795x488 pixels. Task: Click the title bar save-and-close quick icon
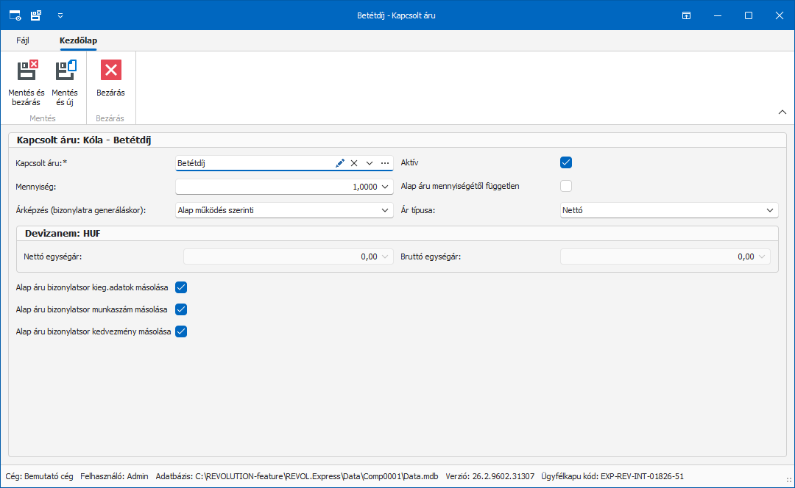pyautogui.click(x=36, y=15)
